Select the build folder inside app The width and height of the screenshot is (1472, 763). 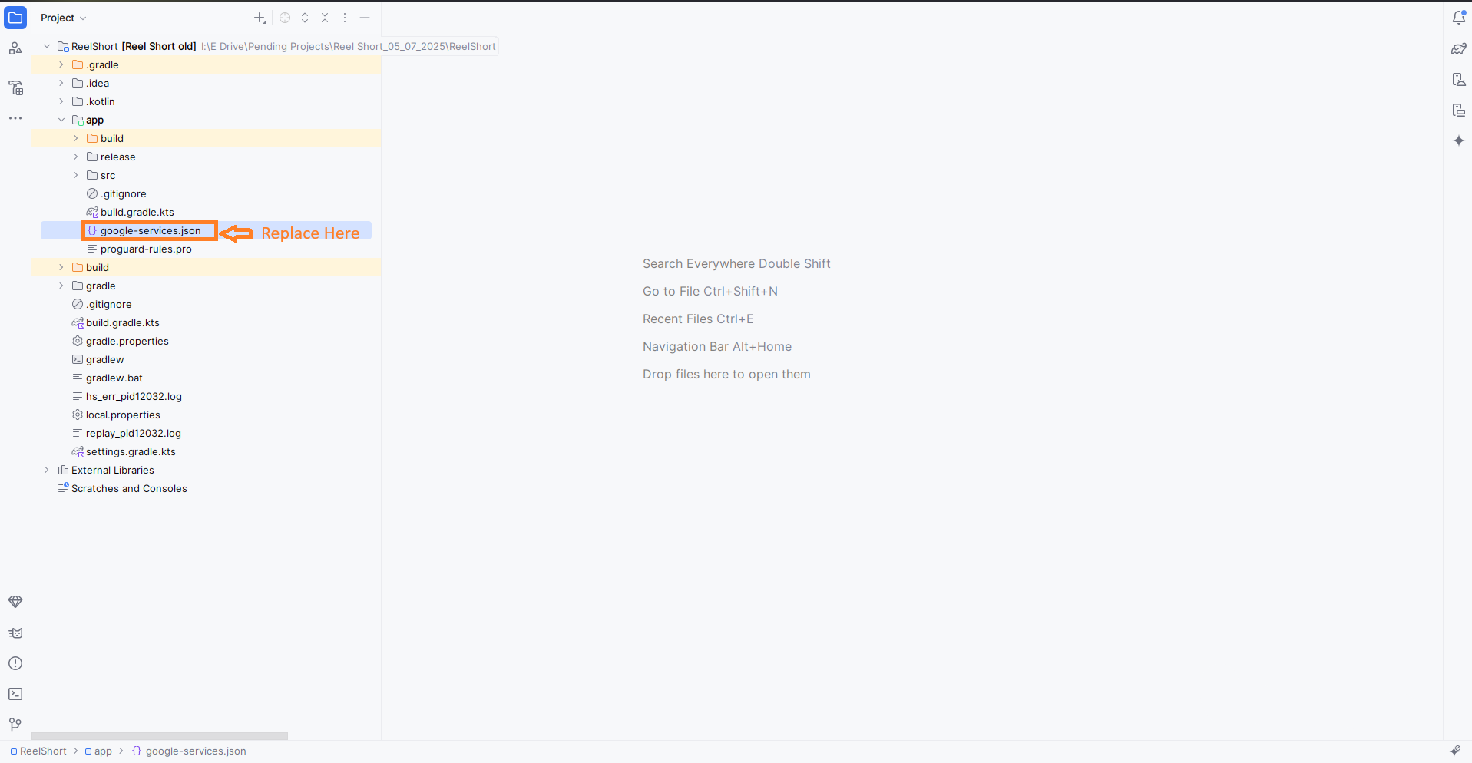pyautogui.click(x=112, y=138)
